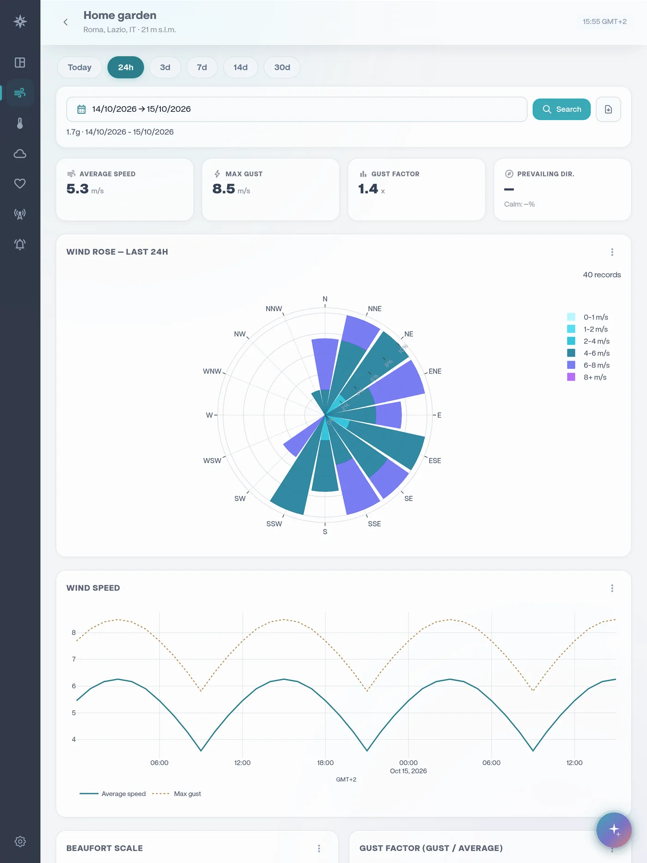The image size is (647, 863).
Task: Open settings gear in sidebar
Action: 20,841
